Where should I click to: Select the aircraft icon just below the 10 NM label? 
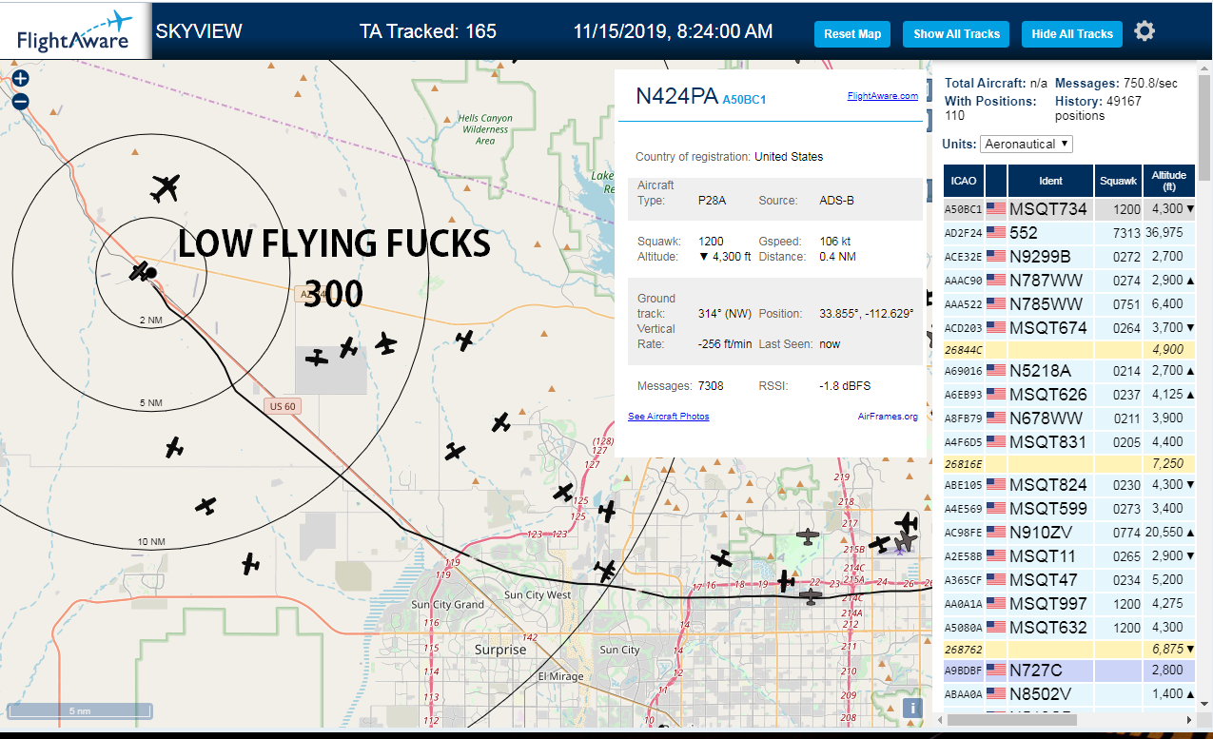click(250, 564)
